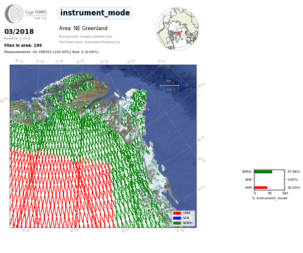
Task: Click the Cryo-TEMPO Land Ice text
Action: coord(36,15)
